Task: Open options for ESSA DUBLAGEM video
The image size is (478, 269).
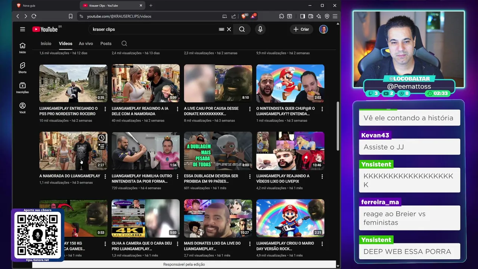Action: point(250,176)
